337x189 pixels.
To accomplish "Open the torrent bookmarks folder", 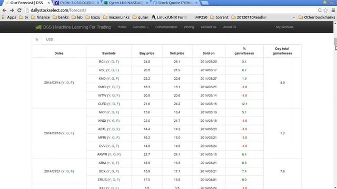I will 219,17.
